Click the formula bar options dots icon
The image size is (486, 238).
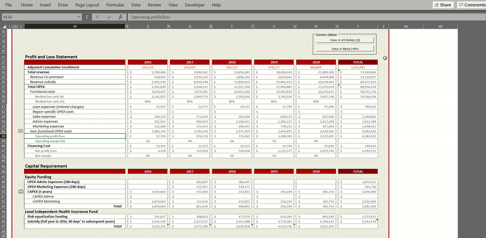pyautogui.click(x=87, y=17)
